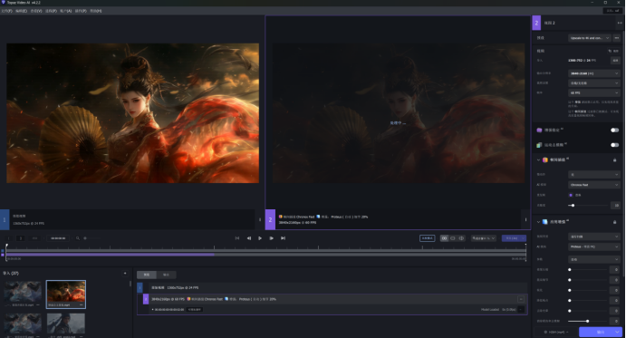Screen dimensions: 626x338
Task: Select the purple duplicate-frames radio option
Action: [x=571, y=195]
